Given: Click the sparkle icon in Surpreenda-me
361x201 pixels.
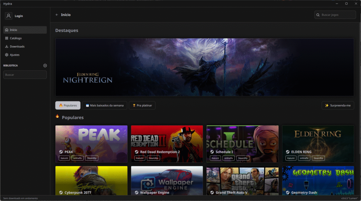Looking at the screenshot, I should 327,106.
